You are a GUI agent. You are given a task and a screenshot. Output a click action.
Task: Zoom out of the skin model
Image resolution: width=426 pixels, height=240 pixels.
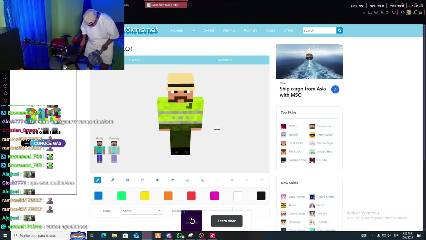202,180
